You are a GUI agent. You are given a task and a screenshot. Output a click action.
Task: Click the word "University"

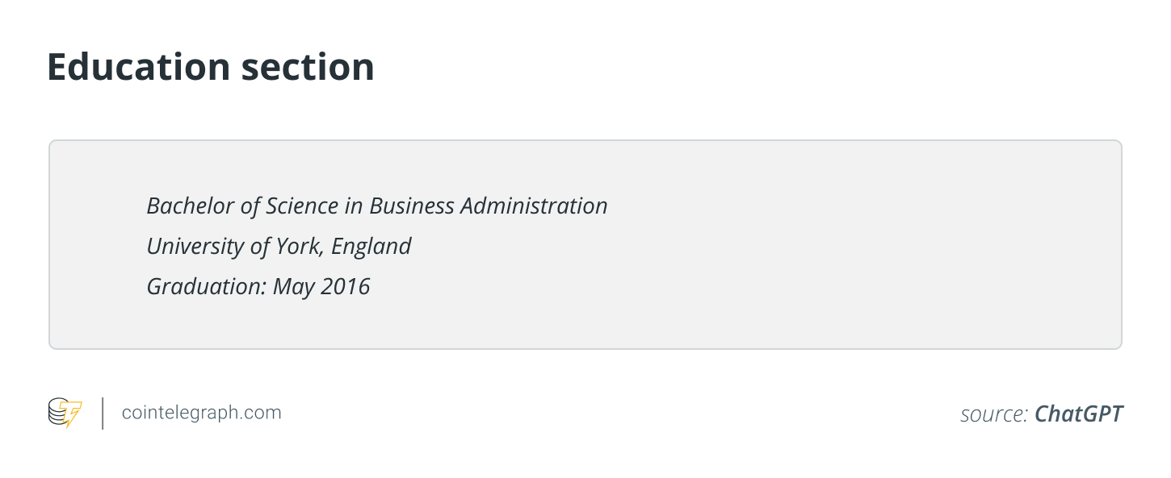click(195, 246)
